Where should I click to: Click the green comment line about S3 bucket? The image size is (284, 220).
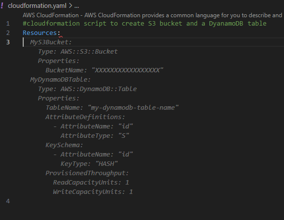[144, 24]
